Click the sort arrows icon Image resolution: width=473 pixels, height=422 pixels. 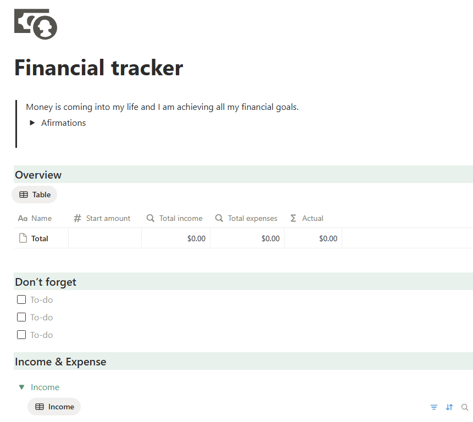[x=449, y=407]
